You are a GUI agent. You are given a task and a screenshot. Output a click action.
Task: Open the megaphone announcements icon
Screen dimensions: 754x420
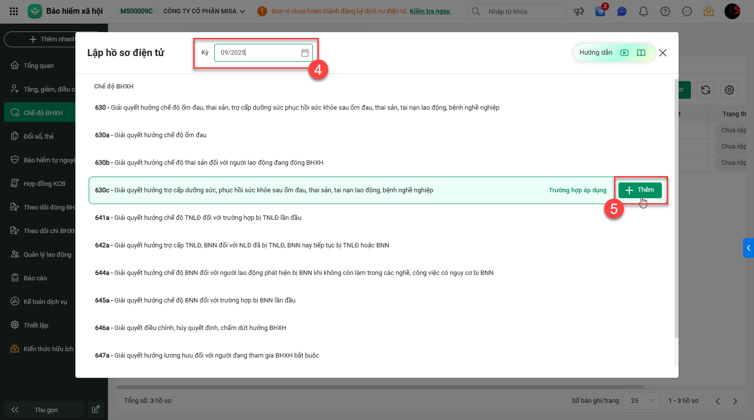(x=579, y=11)
